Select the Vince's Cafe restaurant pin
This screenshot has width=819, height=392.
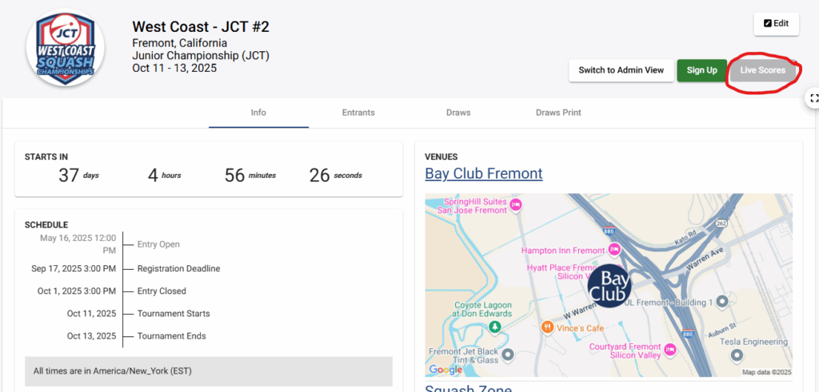[547, 327]
